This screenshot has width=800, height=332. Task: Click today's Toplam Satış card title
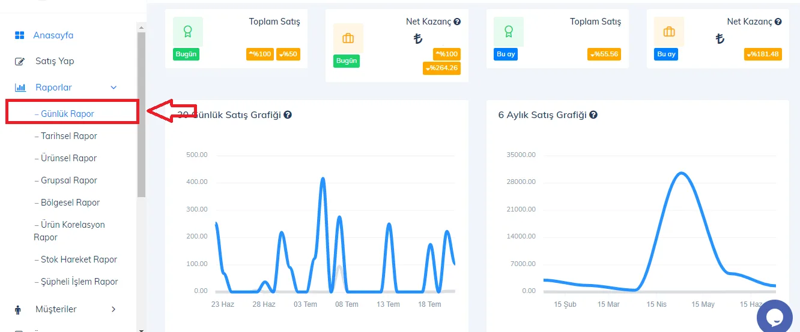tap(274, 22)
